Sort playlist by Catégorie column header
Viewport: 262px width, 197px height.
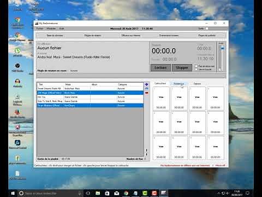130,84
